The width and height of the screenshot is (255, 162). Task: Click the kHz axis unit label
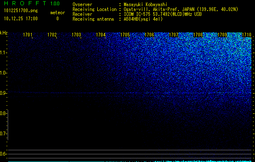pyautogui.click(x=4, y=33)
